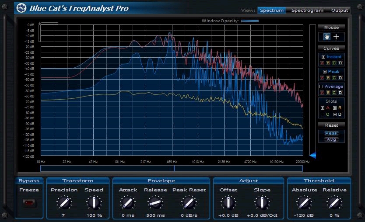
Task: Click the B button under Peak curves
Action: [328, 78]
